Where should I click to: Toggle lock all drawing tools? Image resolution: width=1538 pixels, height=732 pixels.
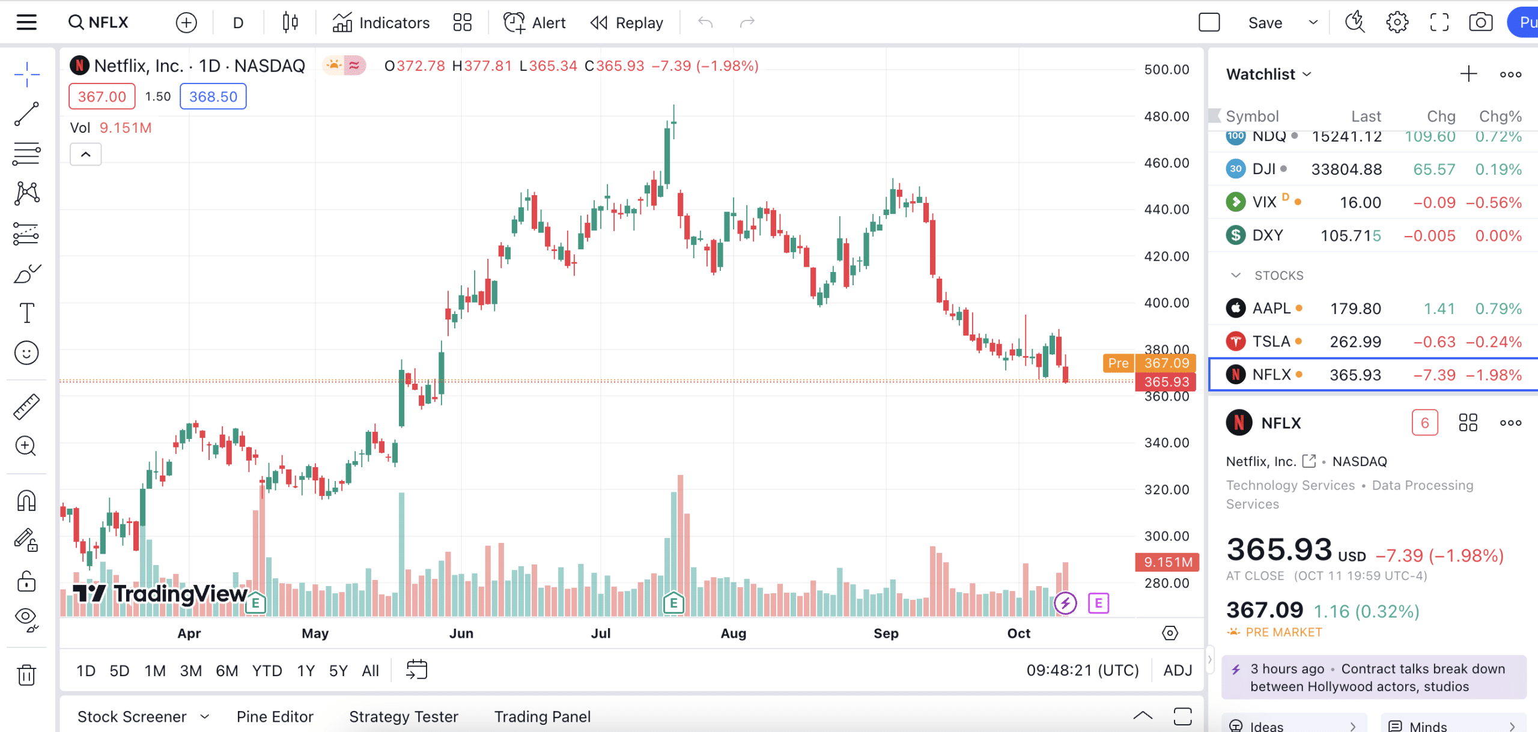(26, 581)
